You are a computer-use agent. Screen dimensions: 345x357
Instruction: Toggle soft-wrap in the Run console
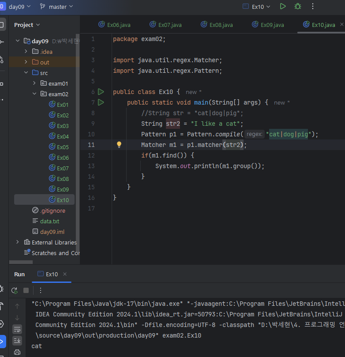(x=17, y=329)
